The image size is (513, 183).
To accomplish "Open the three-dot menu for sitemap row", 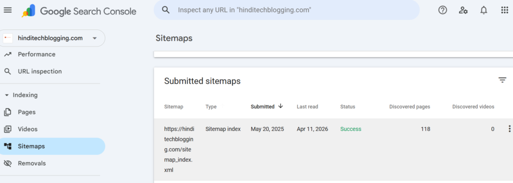I will [509, 129].
